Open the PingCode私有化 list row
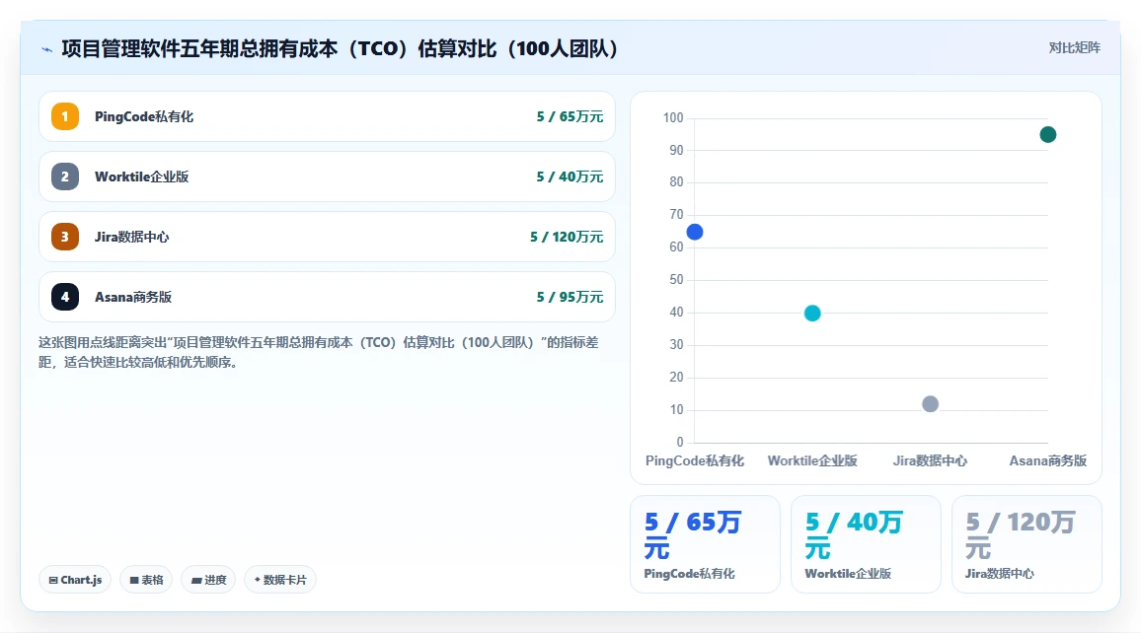Image resolution: width=1141 pixels, height=633 pixels. tap(327, 116)
